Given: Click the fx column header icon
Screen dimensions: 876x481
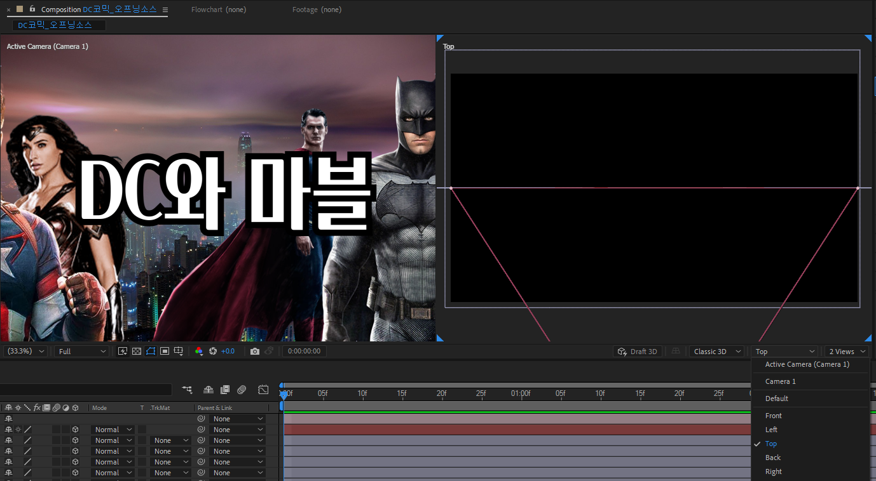Looking at the screenshot, I should click(37, 407).
